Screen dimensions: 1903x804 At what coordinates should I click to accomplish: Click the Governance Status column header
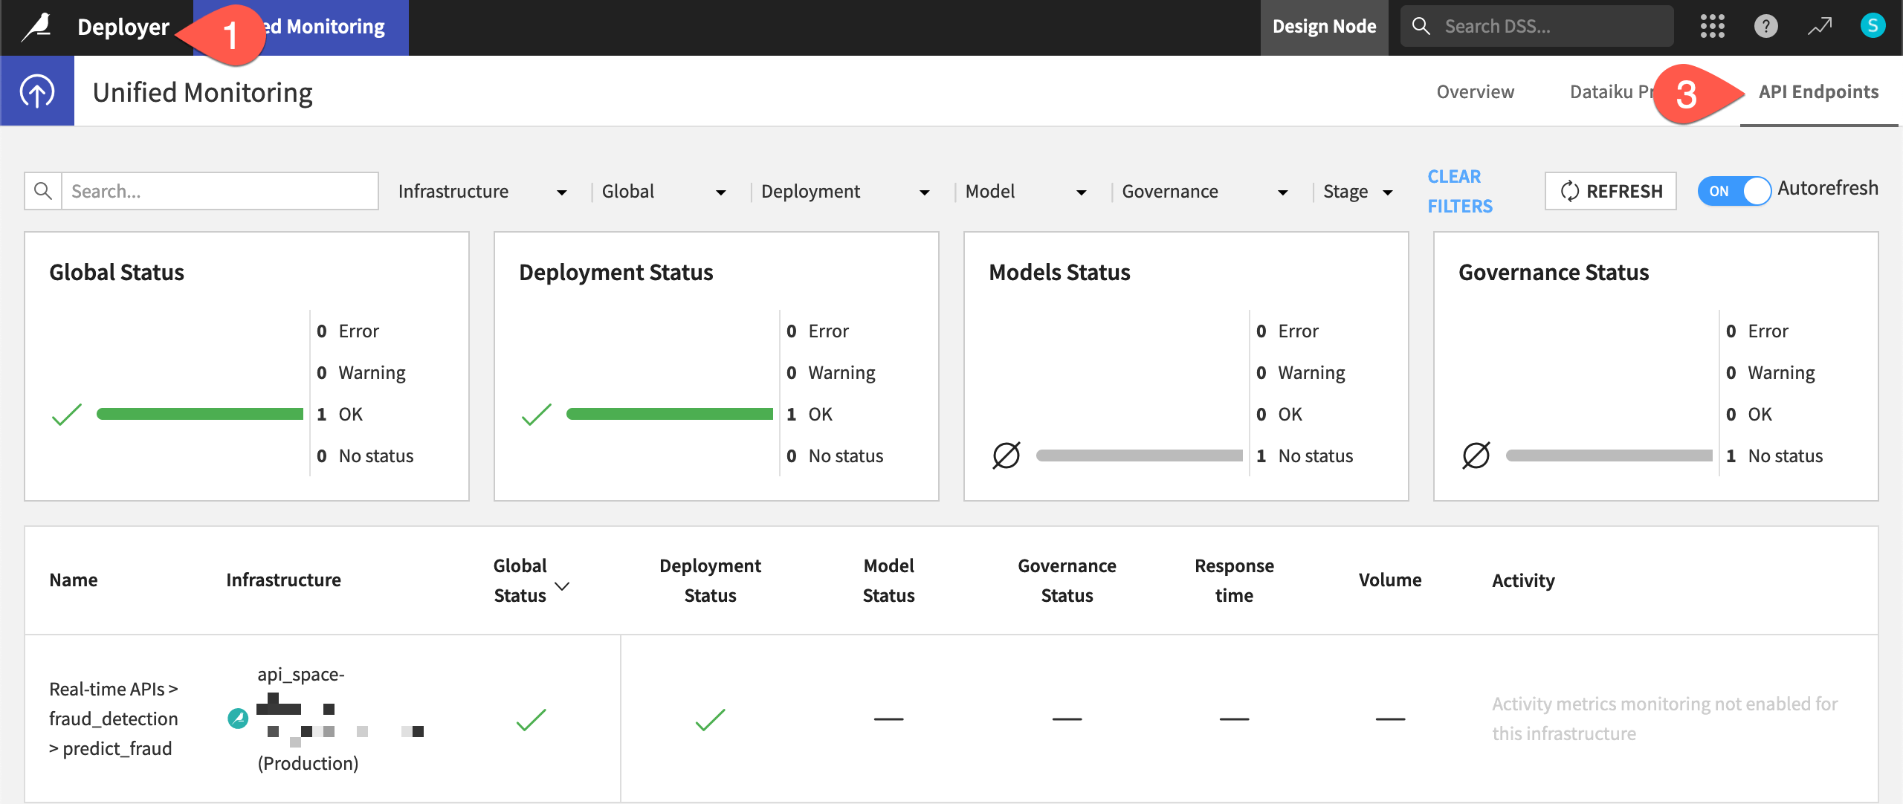(1067, 580)
